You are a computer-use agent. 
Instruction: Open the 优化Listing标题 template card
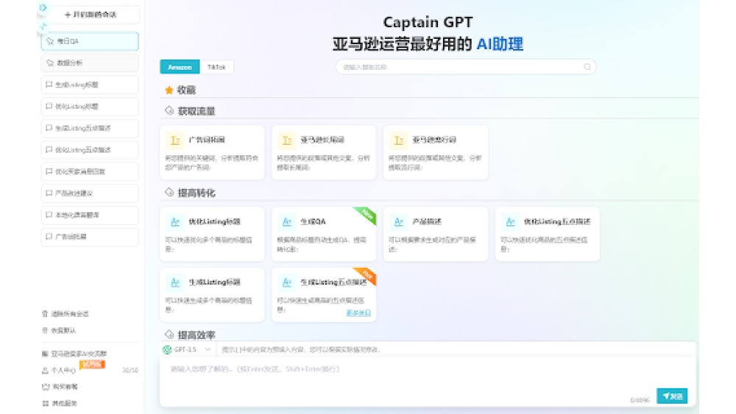tap(212, 234)
